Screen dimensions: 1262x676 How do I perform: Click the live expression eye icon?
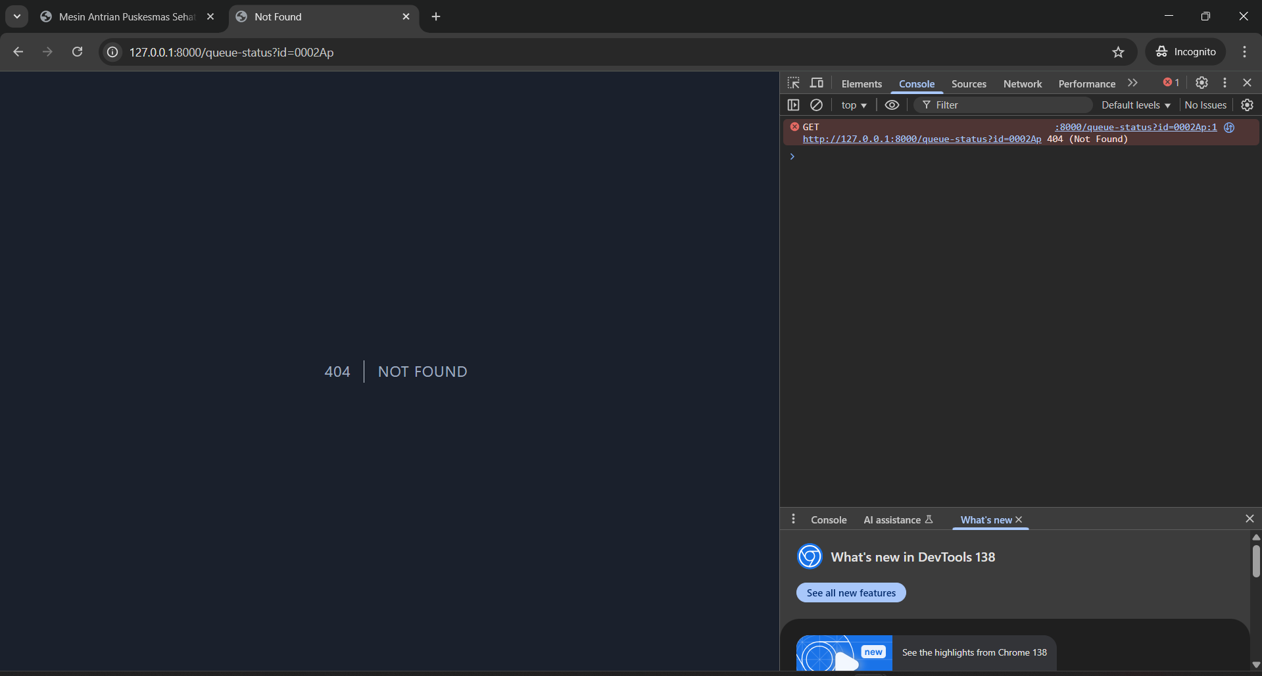(892, 105)
